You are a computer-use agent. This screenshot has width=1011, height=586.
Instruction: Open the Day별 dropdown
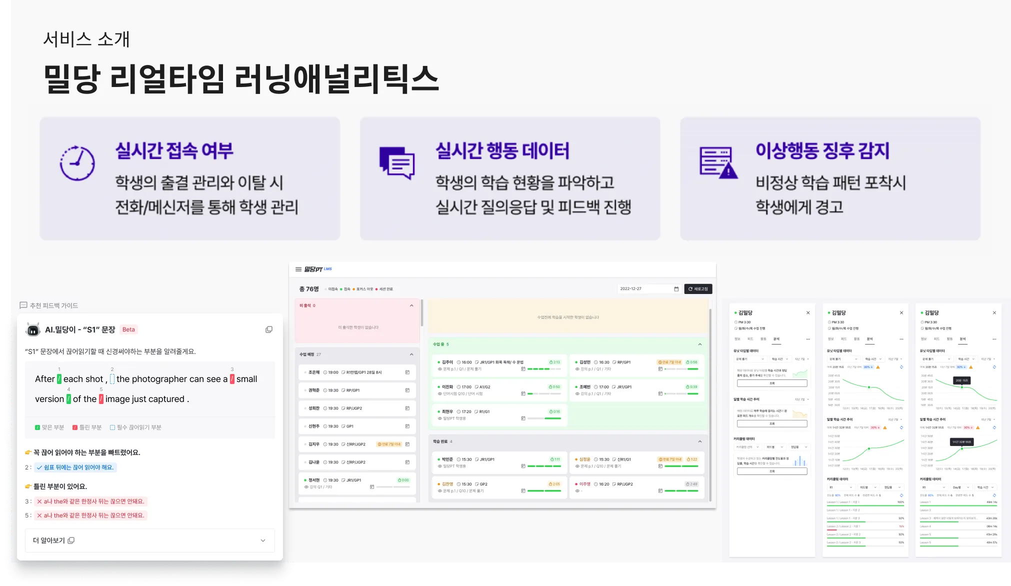pyautogui.click(x=960, y=487)
